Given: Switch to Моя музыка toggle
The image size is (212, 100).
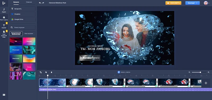Looking at the screenshot, I should 29,34.
